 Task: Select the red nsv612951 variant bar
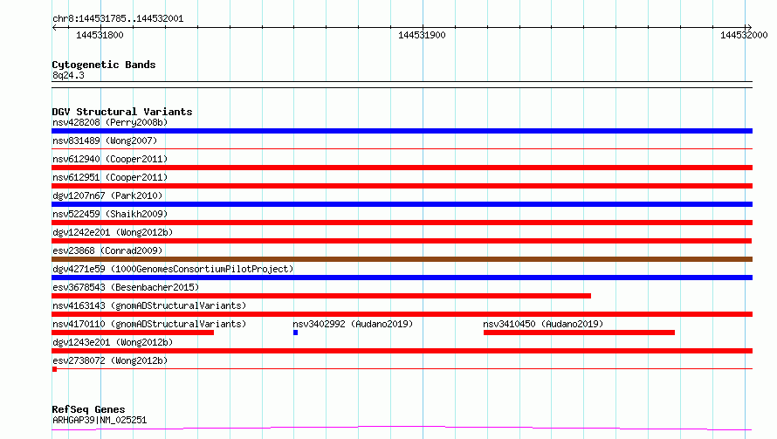pos(402,186)
